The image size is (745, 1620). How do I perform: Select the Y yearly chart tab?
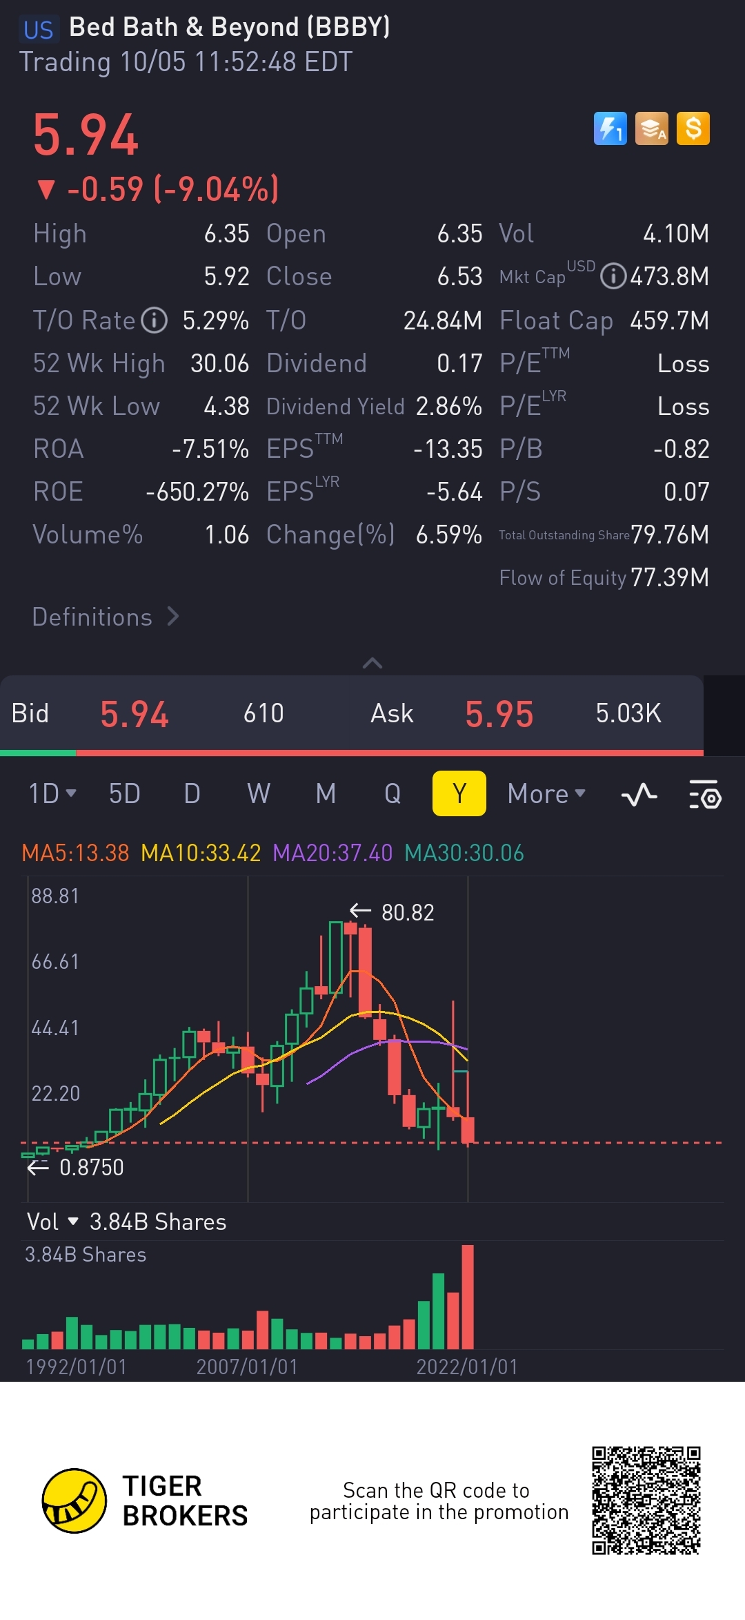(x=459, y=793)
